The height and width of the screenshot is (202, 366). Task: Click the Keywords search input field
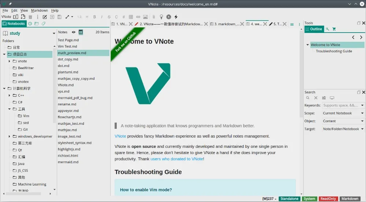[340, 105]
